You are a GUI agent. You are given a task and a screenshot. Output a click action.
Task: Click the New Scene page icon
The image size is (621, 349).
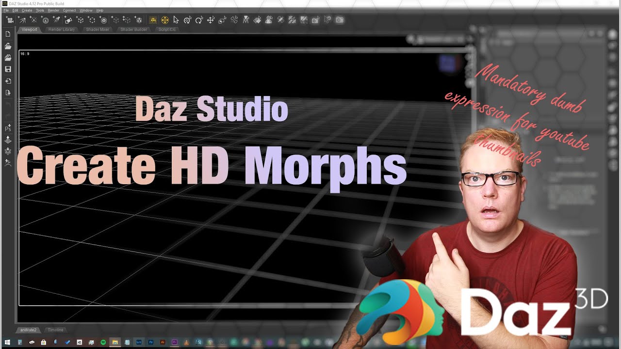pyautogui.click(x=8, y=34)
